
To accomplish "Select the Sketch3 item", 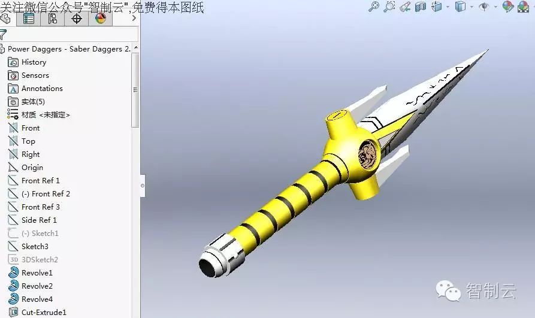I will 35,246.
